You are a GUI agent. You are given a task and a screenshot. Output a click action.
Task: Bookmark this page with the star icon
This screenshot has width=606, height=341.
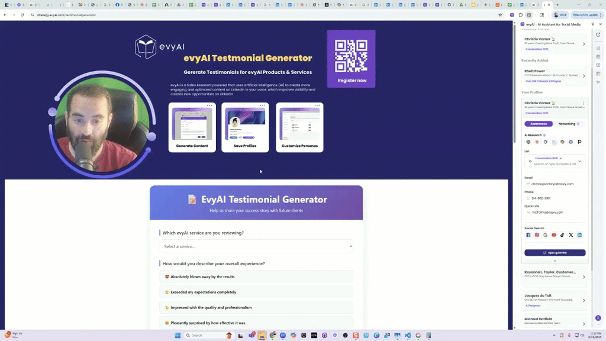tap(500, 15)
